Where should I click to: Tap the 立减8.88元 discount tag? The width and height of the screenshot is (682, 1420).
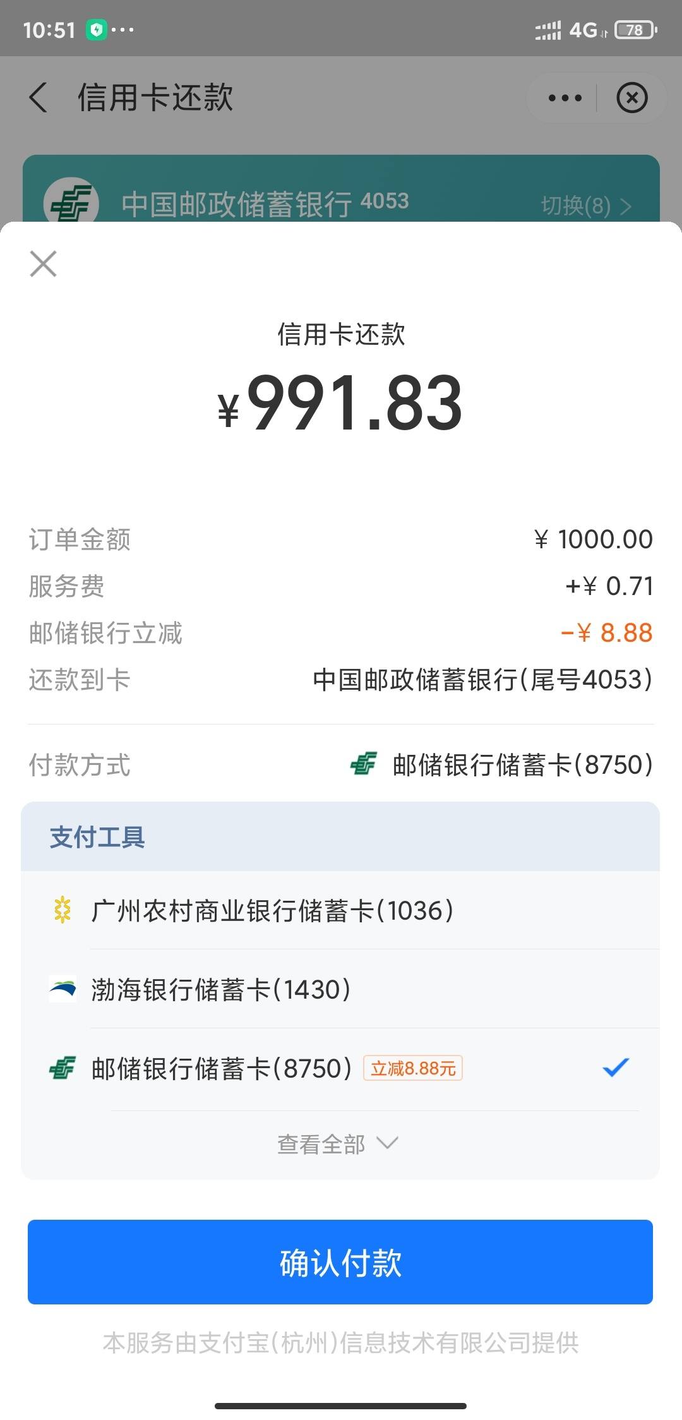(x=413, y=1068)
